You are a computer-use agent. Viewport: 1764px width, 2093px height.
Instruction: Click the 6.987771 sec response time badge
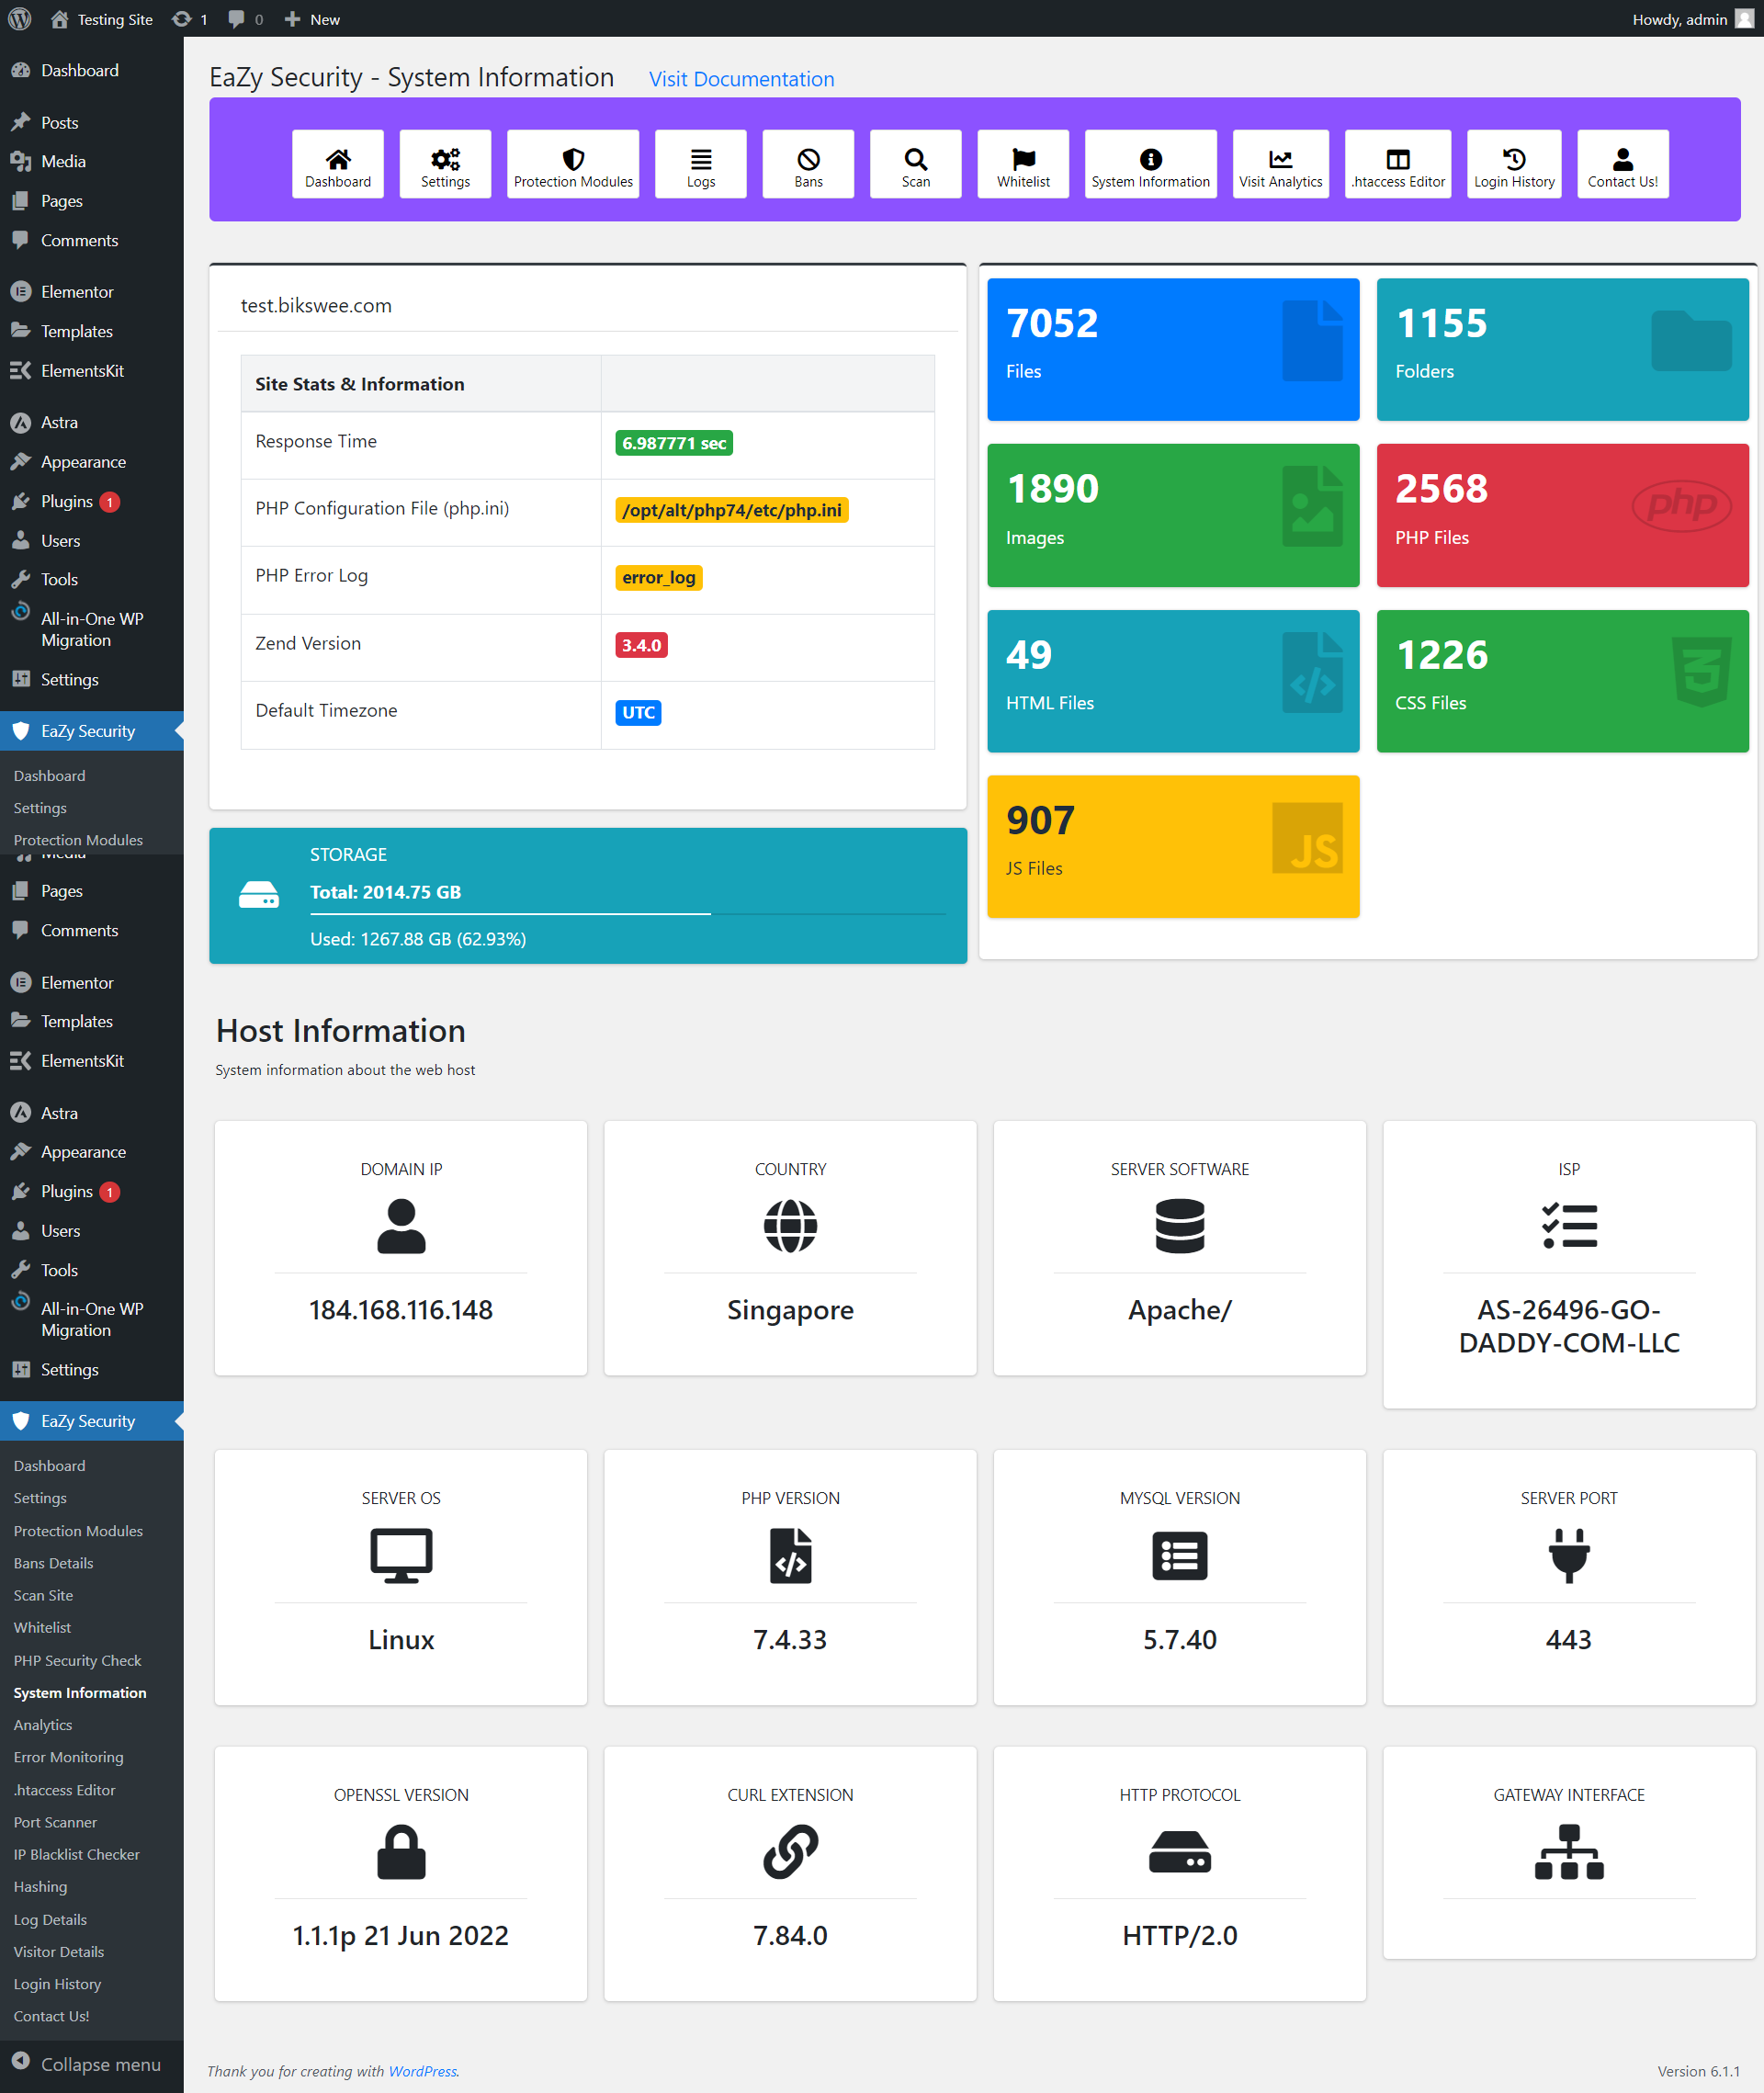pyautogui.click(x=674, y=443)
